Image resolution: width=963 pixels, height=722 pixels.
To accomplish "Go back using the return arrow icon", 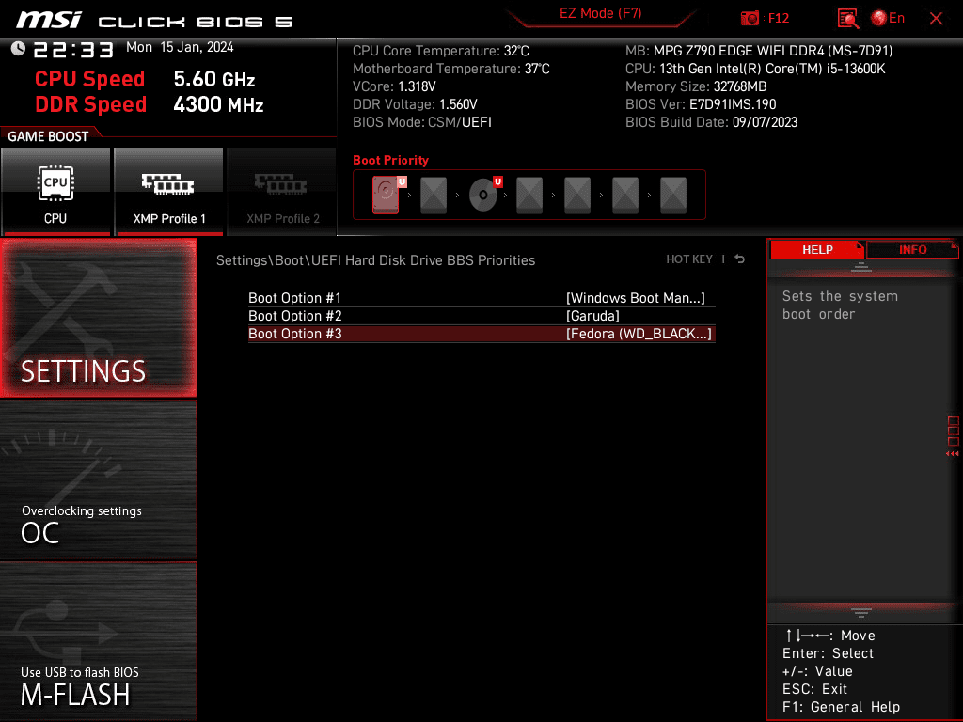I will point(740,259).
